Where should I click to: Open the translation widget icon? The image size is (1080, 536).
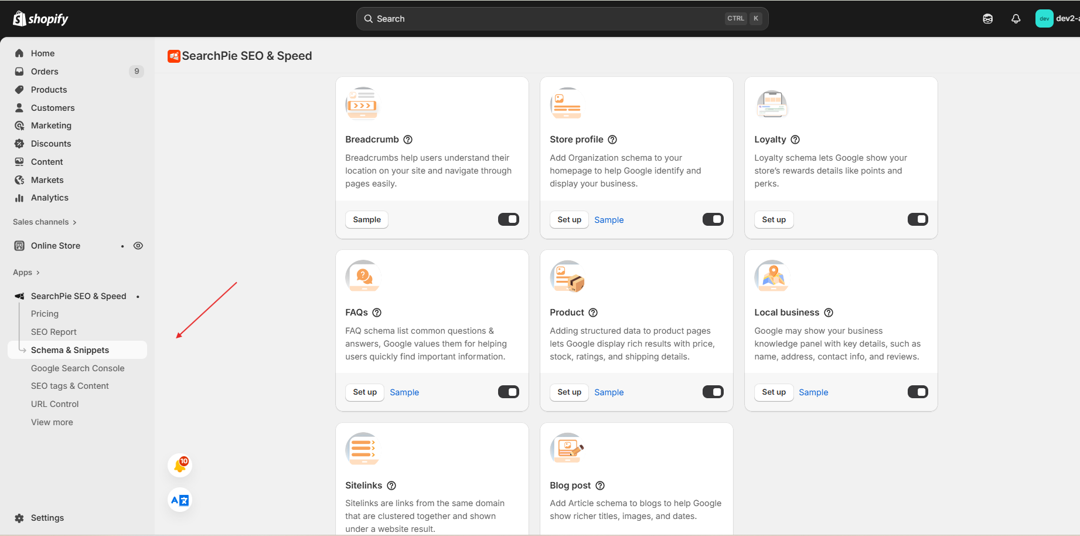pos(179,500)
